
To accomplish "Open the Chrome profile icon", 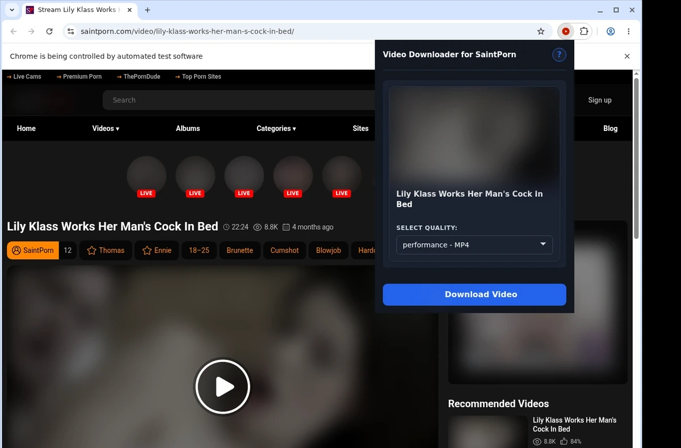I will 611,32.
